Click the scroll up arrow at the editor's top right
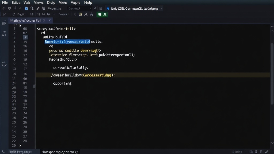Screen dimensions: 274x154 coord(272,26)
